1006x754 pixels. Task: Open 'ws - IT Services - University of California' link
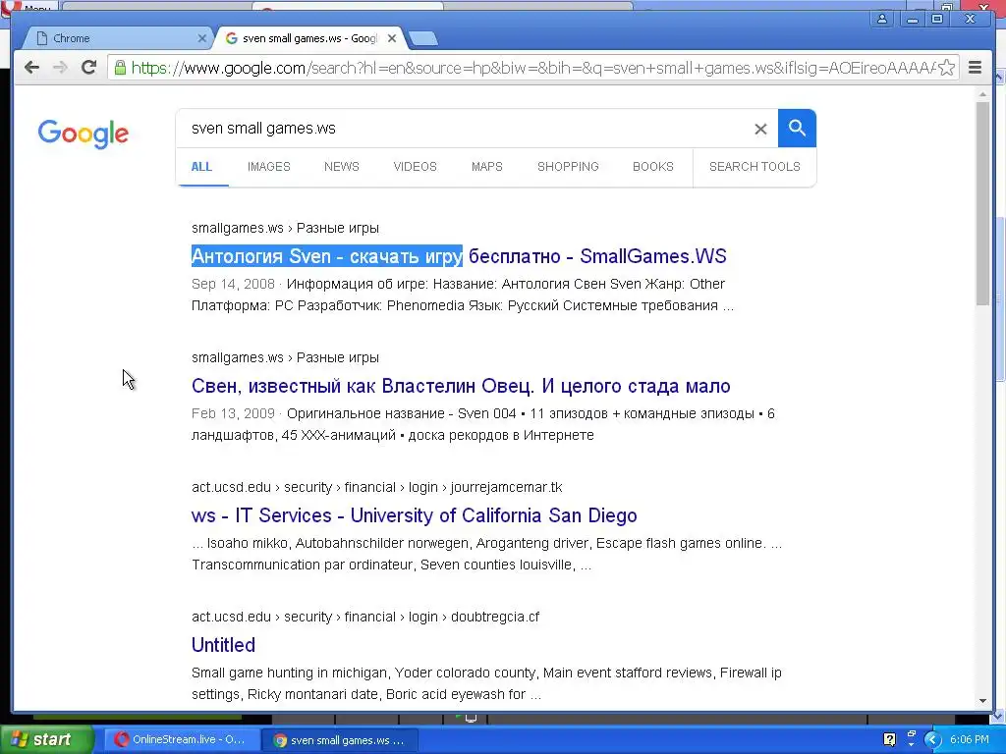pyautogui.click(x=414, y=515)
